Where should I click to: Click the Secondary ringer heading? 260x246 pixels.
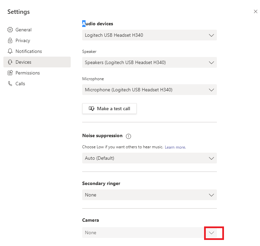tap(101, 183)
